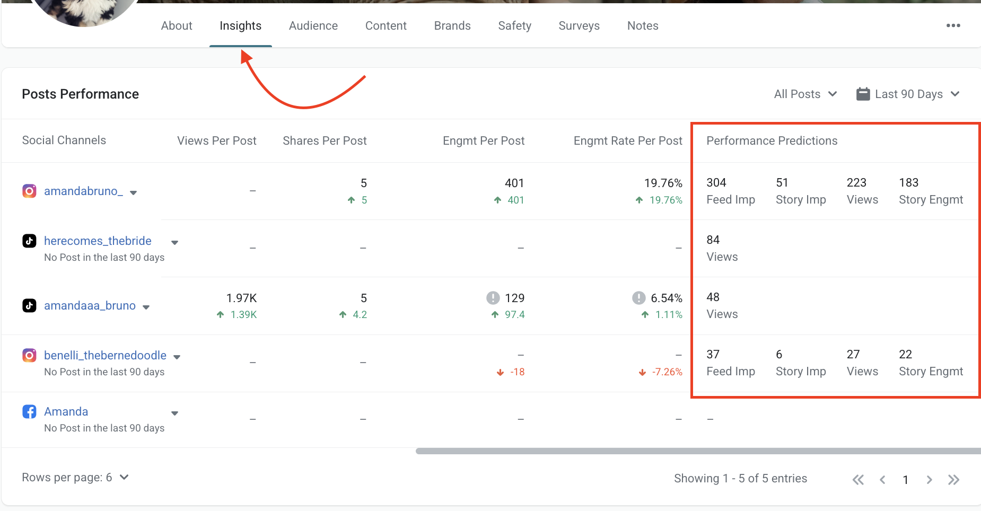Click the profile avatar thumbnail
The image size is (981, 511).
(x=85, y=11)
